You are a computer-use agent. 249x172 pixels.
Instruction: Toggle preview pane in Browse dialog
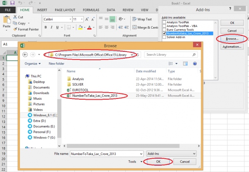click(x=186, y=64)
